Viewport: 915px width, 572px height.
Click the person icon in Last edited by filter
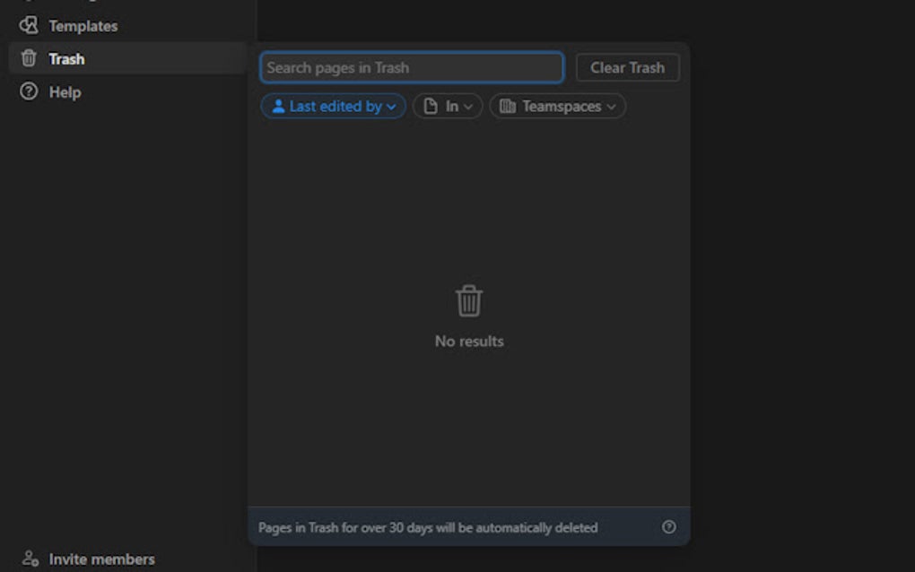pyautogui.click(x=281, y=106)
